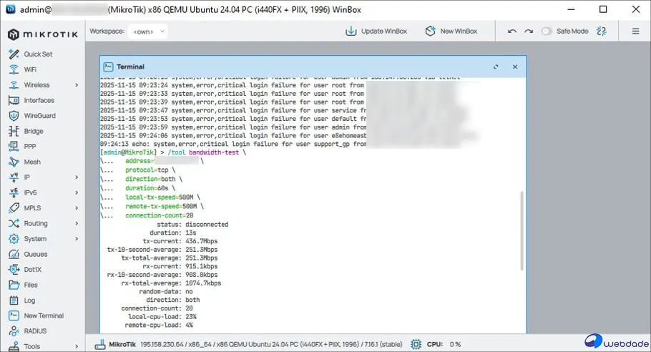This screenshot has height=352, width=651.
Task: Click the icon right of Safe Mode
Action: [602, 31]
